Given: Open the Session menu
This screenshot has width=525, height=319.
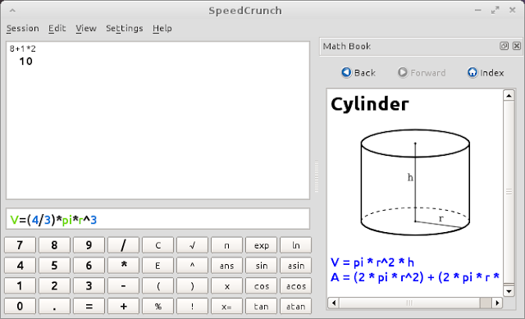Looking at the screenshot, I should click(x=23, y=29).
